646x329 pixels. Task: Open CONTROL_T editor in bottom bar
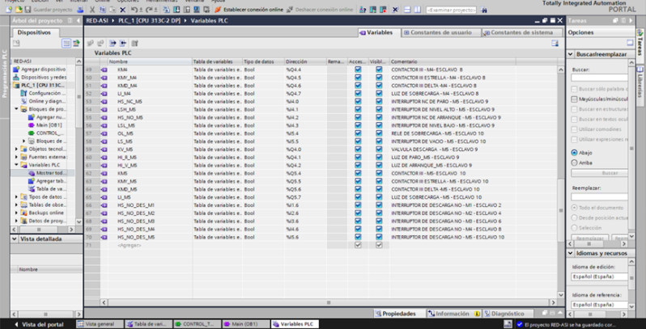coord(198,324)
